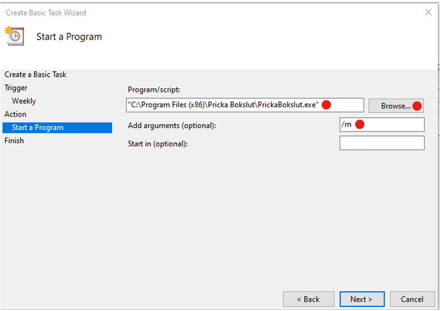Click the task wizard clock icon

[x=14, y=36]
